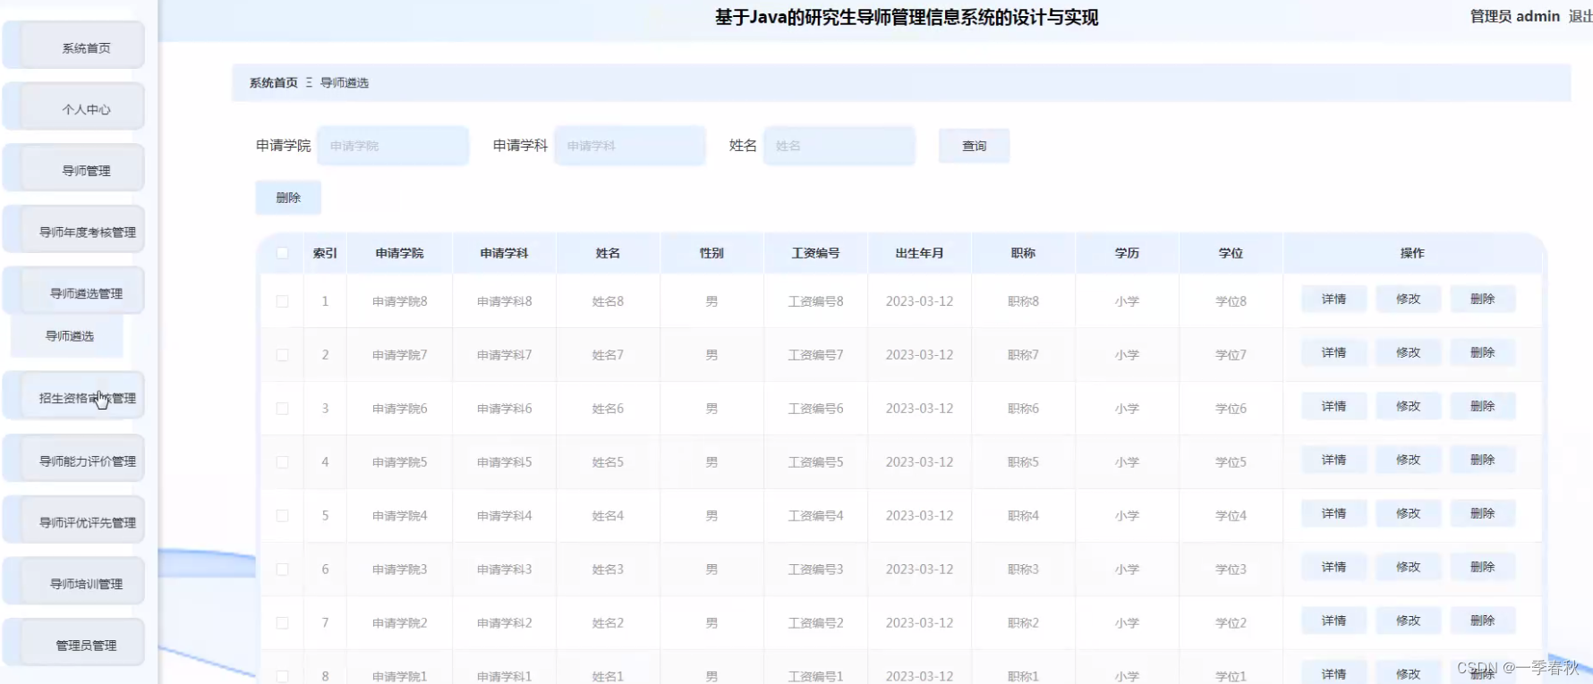1593x684 pixels.
Task: Click cell 学位6
Action: click(x=1231, y=409)
